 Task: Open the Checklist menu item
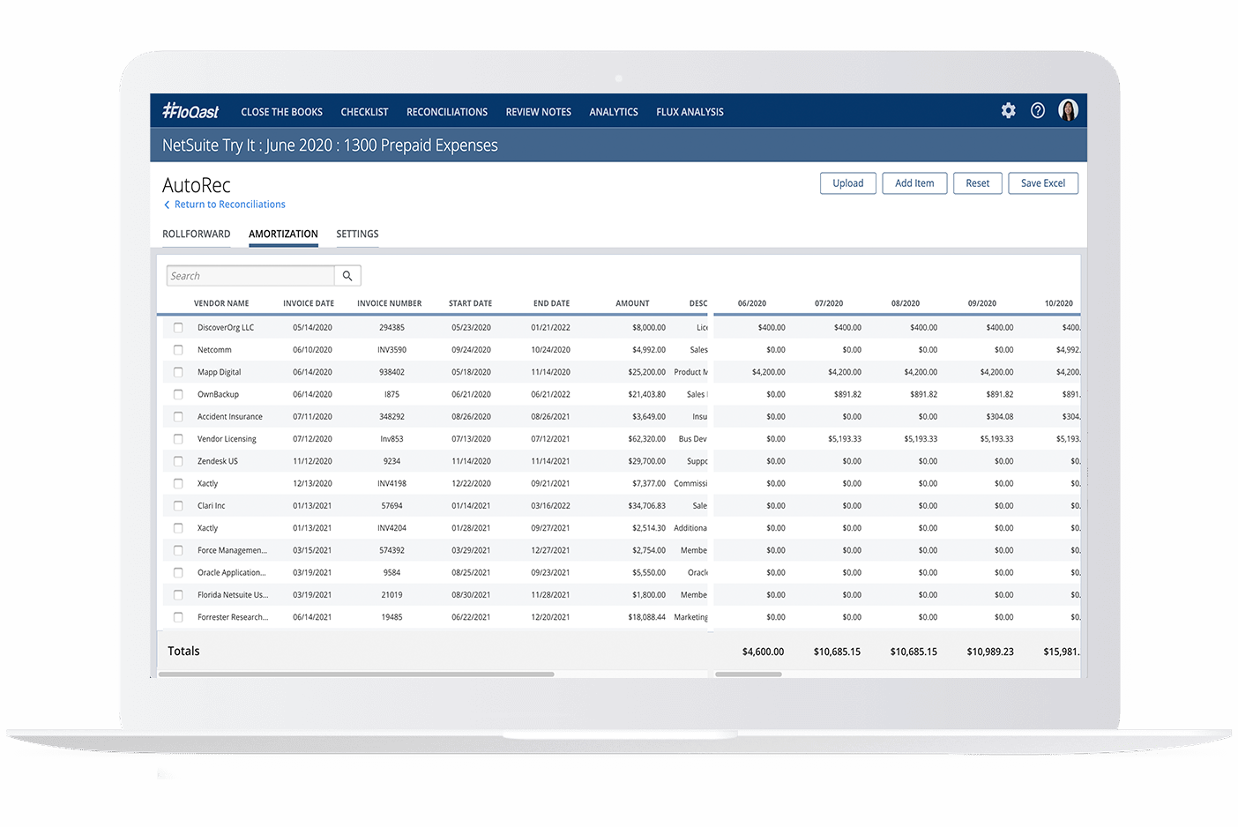364,112
